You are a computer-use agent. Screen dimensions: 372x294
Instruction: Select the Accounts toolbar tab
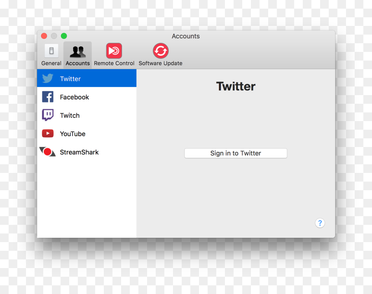(77, 55)
